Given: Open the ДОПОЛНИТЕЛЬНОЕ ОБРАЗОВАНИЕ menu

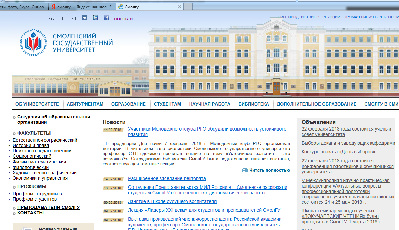Looking at the screenshot, I should [317, 104].
